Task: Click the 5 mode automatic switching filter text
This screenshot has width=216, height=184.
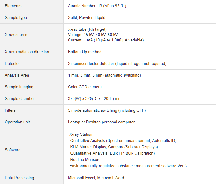Action: [107, 110]
